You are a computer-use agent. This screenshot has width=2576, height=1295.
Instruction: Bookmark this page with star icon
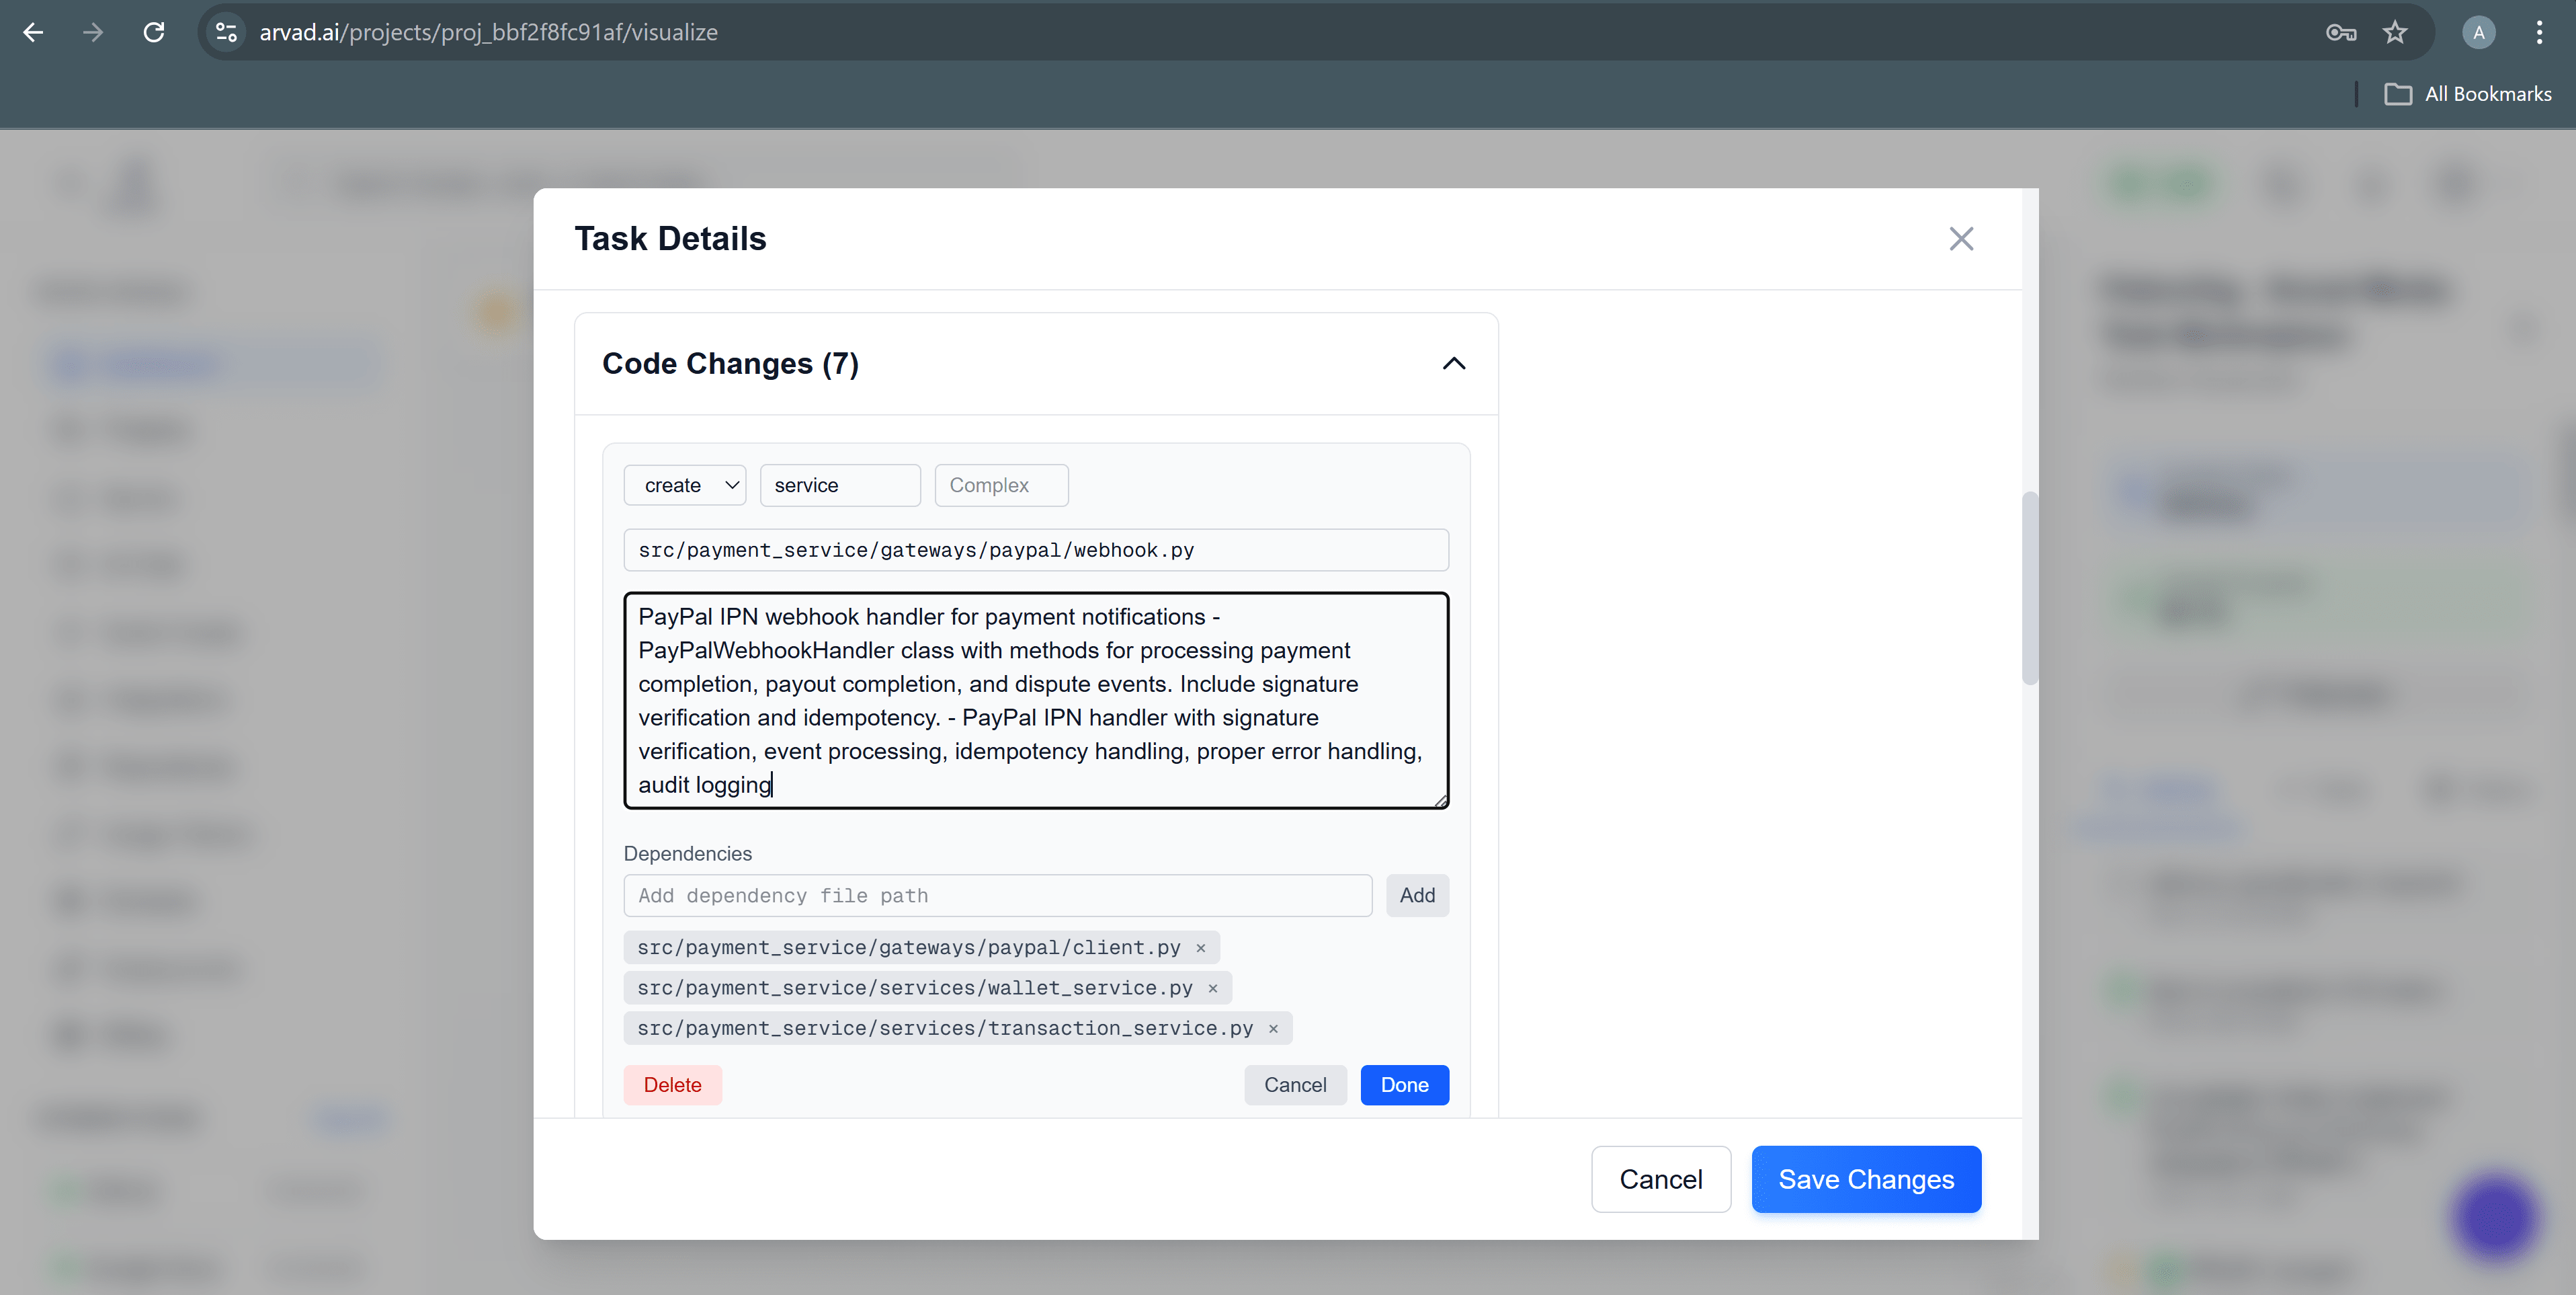[x=2395, y=32]
